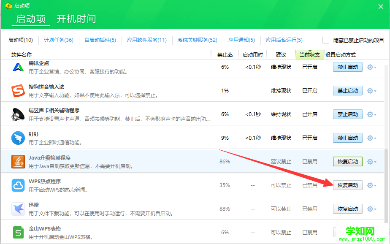
Task: Click the WPS热点程序 cloud icon
Action: tap(18, 185)
